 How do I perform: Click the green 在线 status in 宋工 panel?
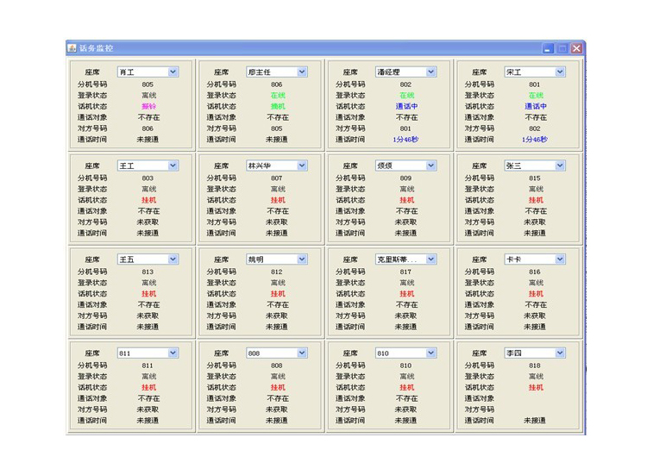[x=536, y=95]
